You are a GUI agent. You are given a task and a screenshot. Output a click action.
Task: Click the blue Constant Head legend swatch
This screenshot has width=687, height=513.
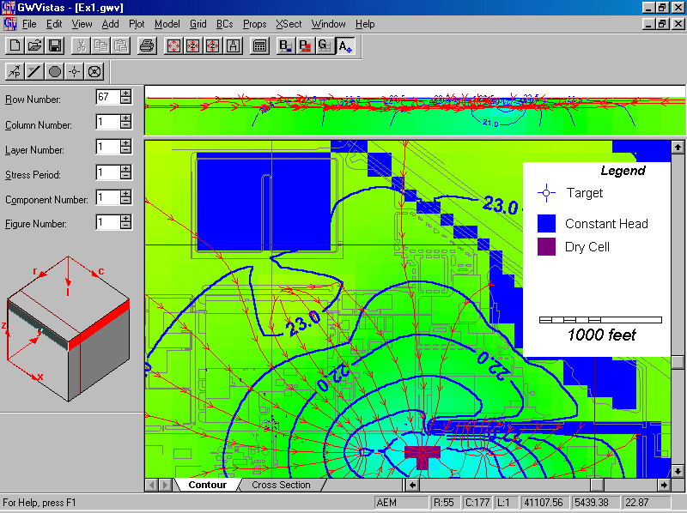click(x=546, y=223)
